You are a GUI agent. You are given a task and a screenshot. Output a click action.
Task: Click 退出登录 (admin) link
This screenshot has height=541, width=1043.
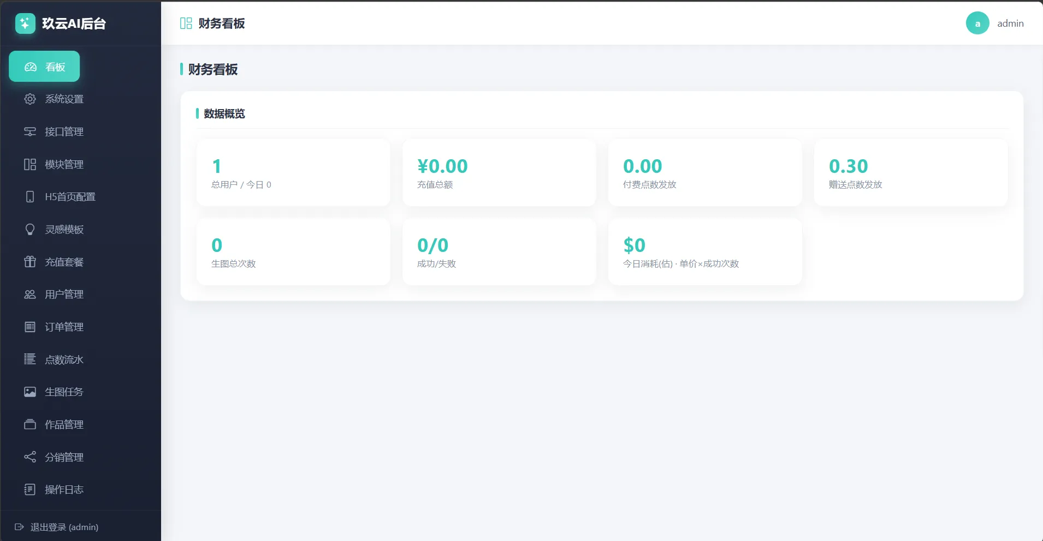tap(56, 527)
